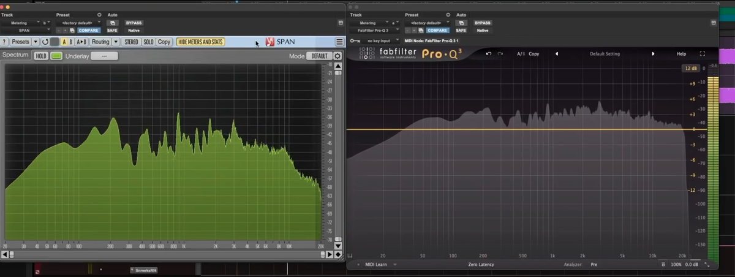735x277 pixels.
Task: Open MIDI Learn dropdown arrow
Action: click(395, 265)
